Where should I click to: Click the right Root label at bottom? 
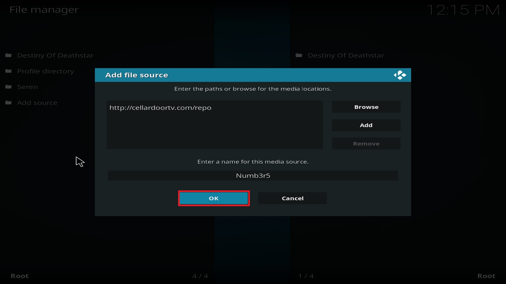point(486,276)
